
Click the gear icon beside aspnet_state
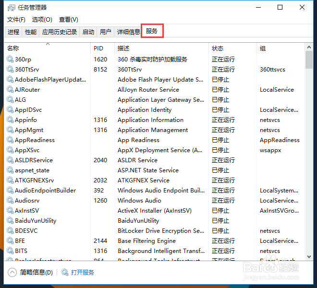pyautogui.click(x=10, y=170)
